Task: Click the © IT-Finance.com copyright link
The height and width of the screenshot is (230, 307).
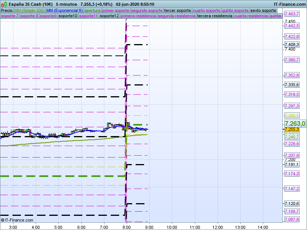Action: click(x=17, y=220)
